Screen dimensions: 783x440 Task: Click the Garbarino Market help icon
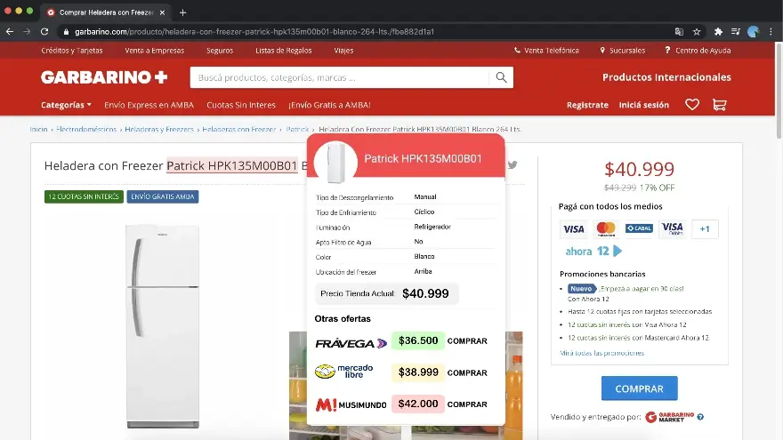[x=700, y=417]
